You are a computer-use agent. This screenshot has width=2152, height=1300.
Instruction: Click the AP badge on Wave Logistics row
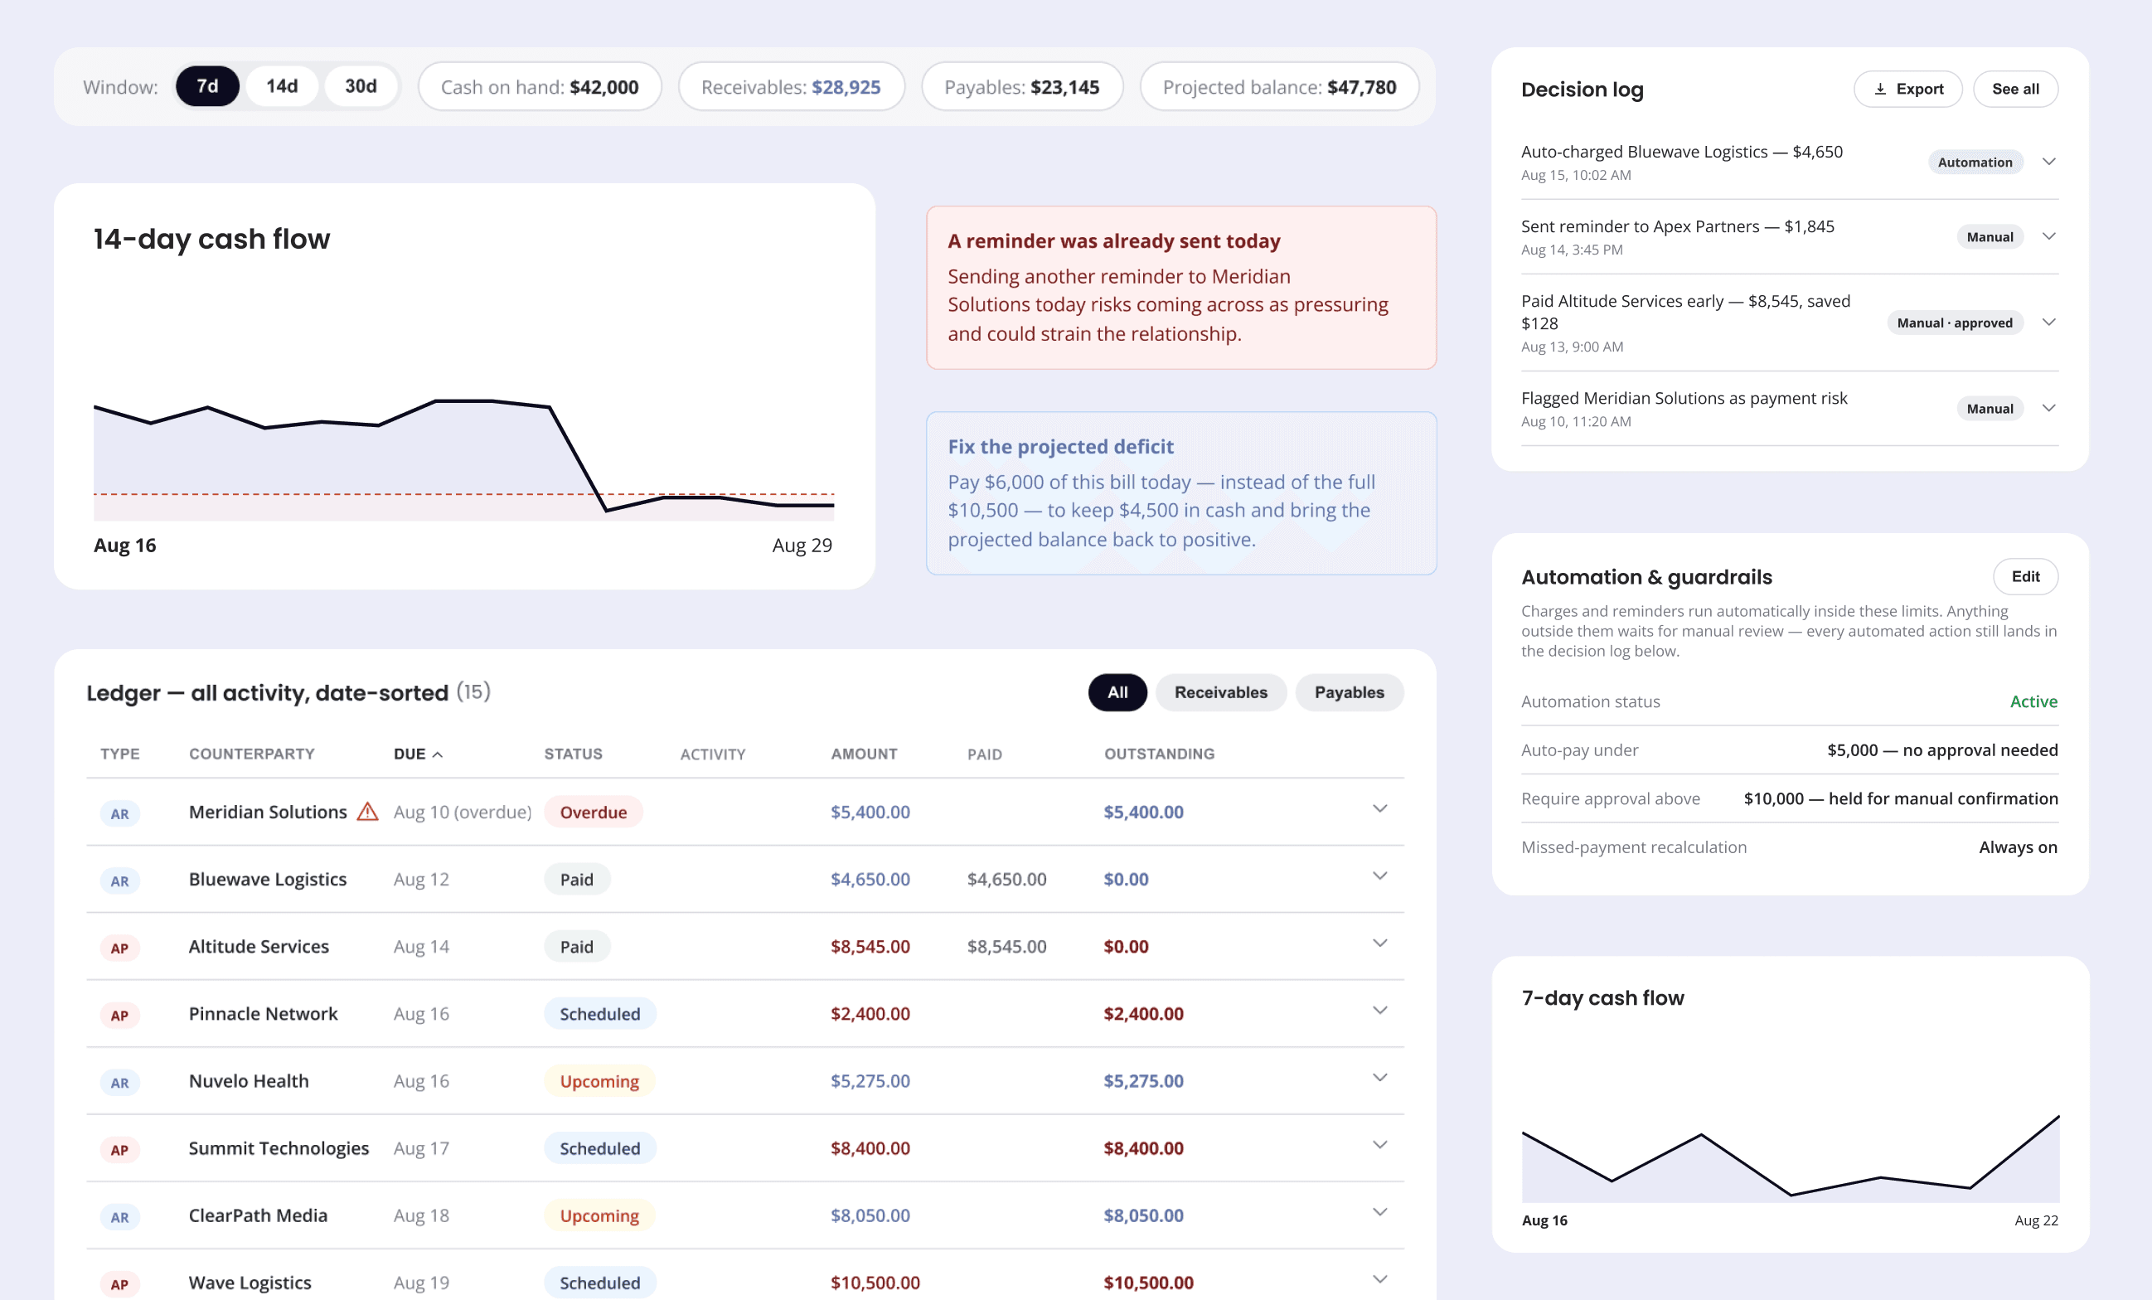click(119, 1284)
